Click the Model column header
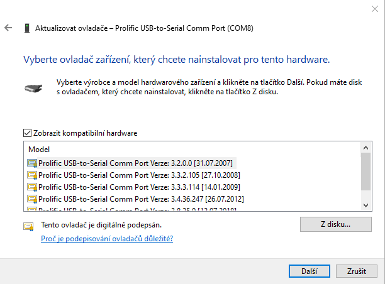The width and height of the screenshot is (385, 284). click(x=39, y=150)
